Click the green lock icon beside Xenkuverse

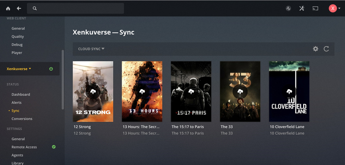(x=51, y=69)
